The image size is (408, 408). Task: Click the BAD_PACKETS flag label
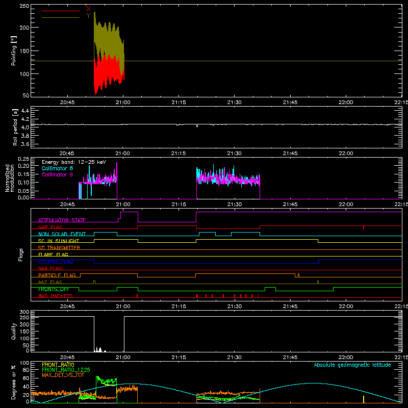click(56, 296)
